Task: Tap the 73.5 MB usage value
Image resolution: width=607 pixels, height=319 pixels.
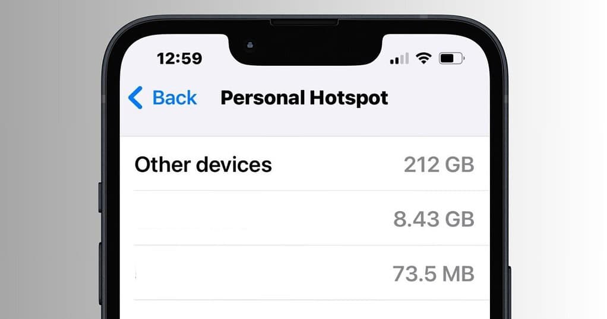Action: pos(434,274)
